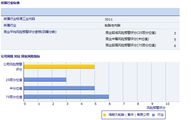191x120 pixels.
Task: Click the 75百分位值 y-axis label
Action: 16,97
